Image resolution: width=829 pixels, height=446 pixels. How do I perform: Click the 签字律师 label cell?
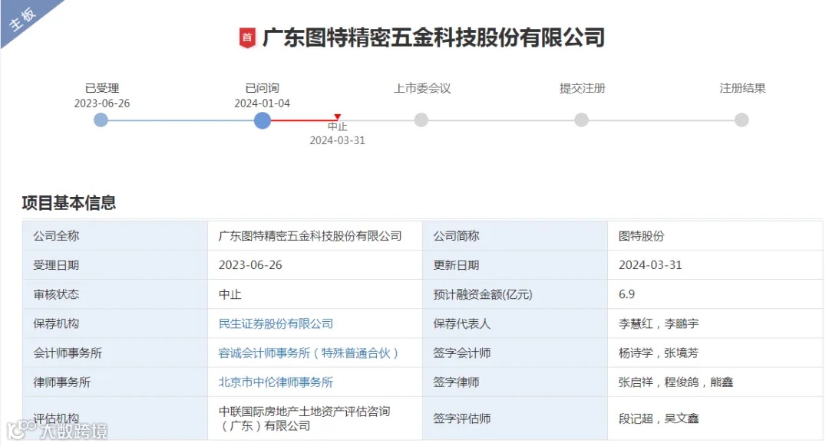coord(514,382)
